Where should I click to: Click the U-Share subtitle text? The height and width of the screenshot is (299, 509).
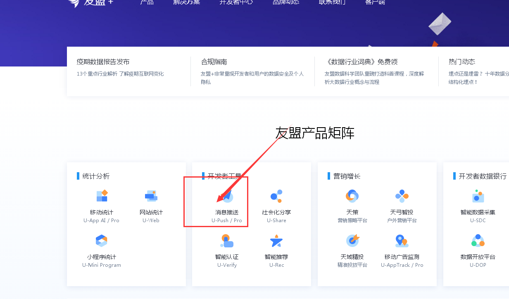coord(276,221)
